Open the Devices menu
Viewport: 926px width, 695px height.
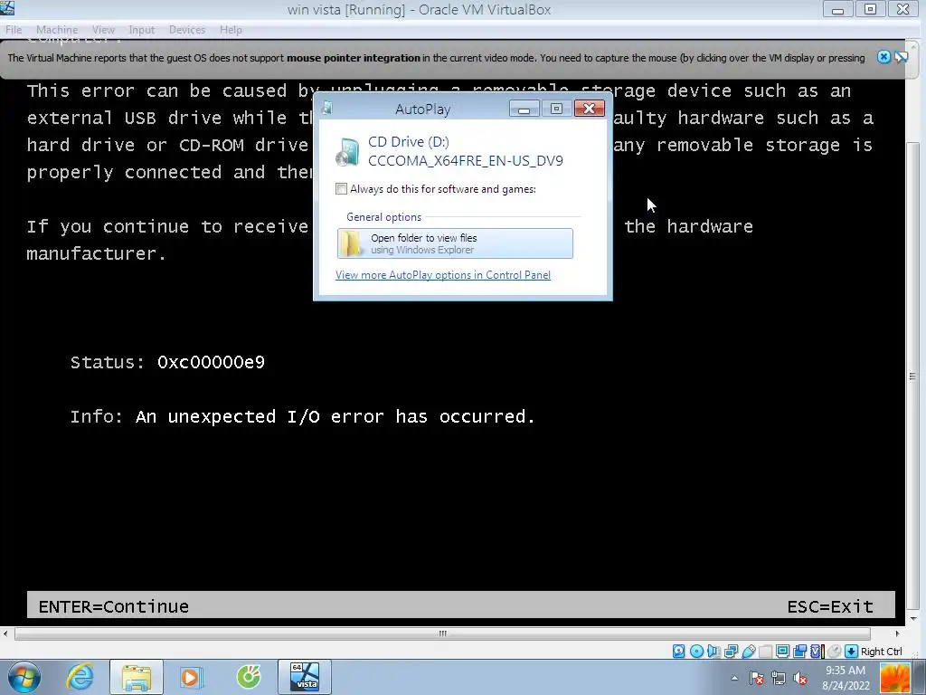(187, 30)
